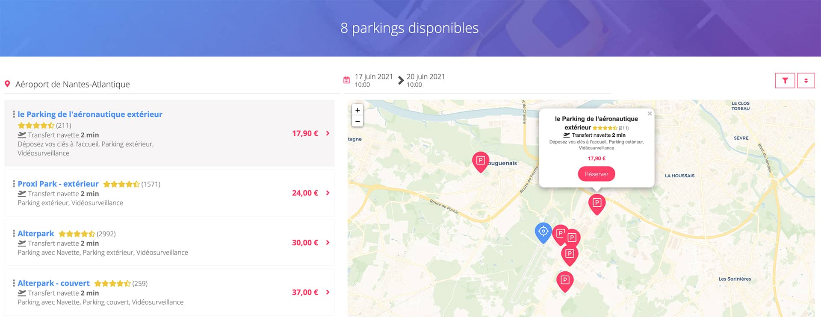Open the filter options icon

tap(785, 80)
